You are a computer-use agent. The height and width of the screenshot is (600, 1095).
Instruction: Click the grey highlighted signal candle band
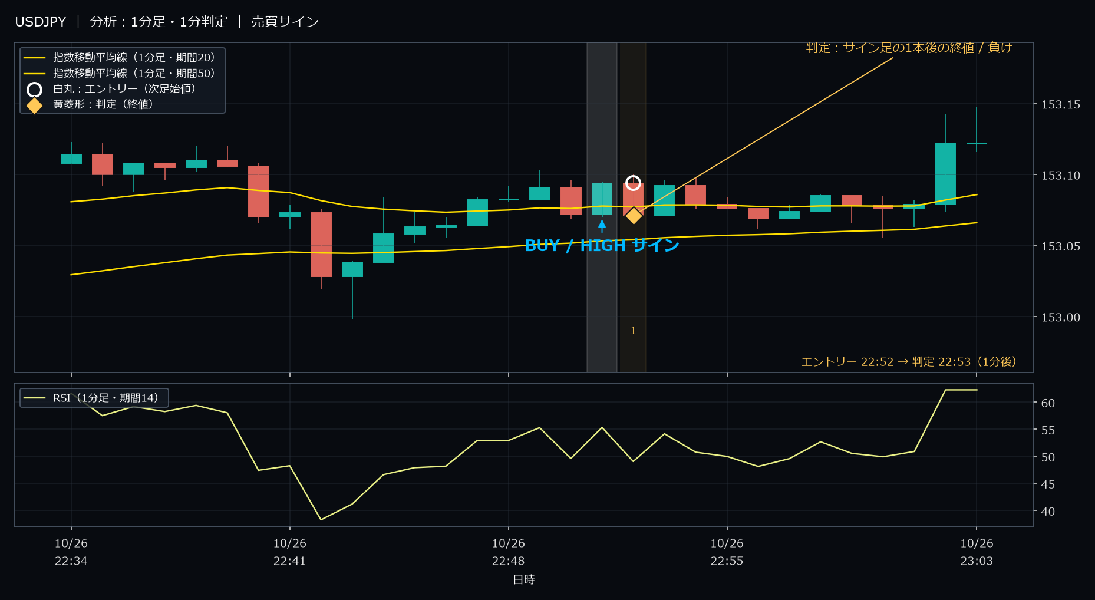(602, 207)
